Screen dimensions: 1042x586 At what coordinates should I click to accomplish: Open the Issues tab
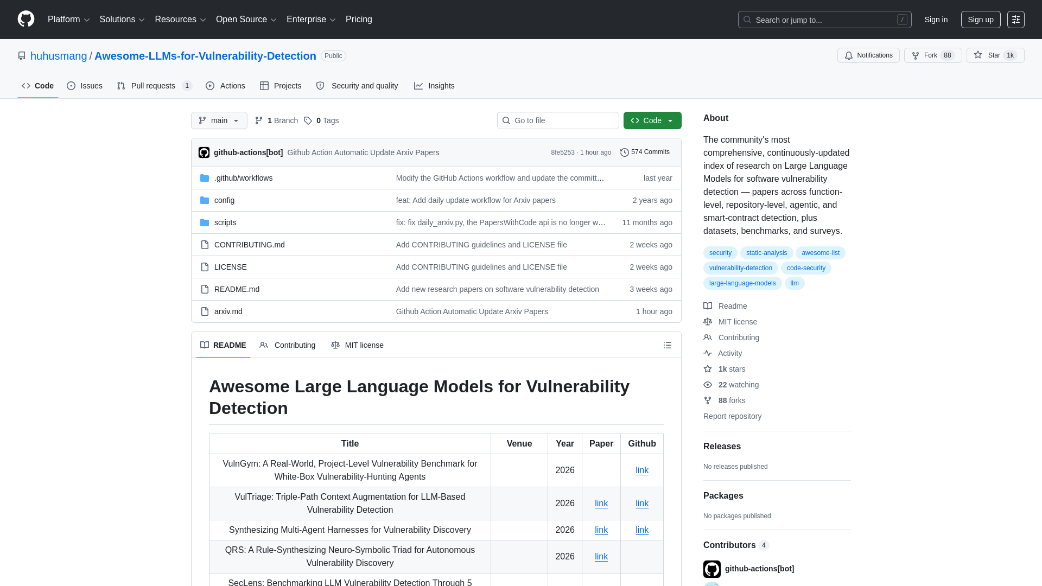[85, 86]
